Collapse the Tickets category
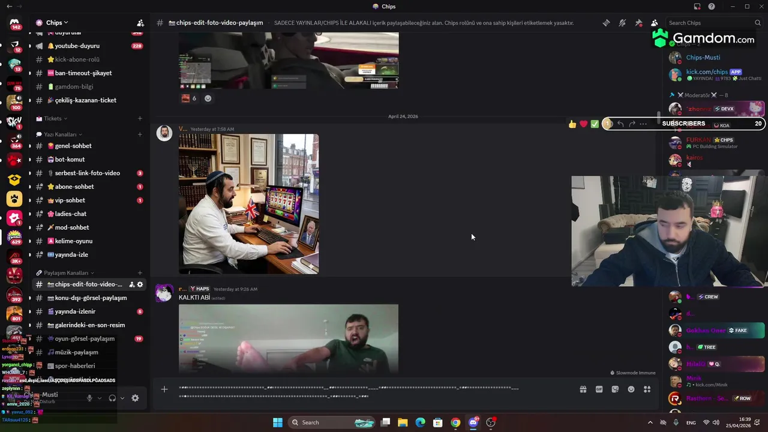768x432 pixels. [x=52, y=119]
